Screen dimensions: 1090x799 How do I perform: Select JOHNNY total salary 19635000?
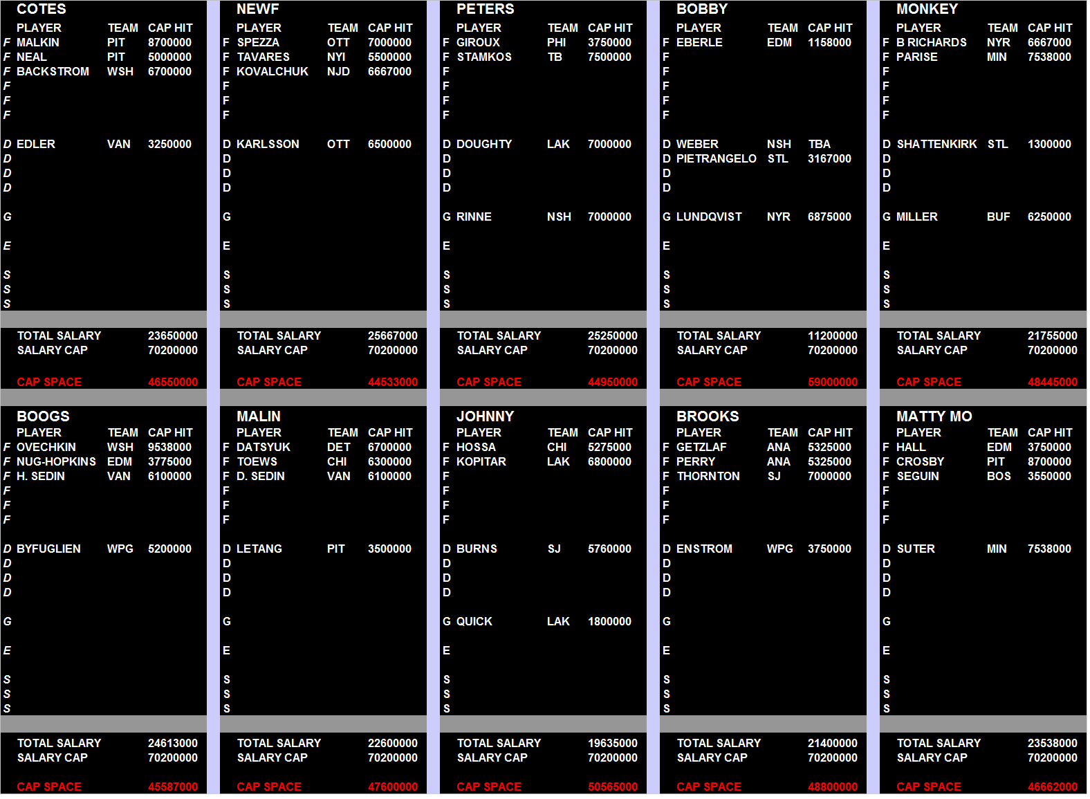(612, 743)
